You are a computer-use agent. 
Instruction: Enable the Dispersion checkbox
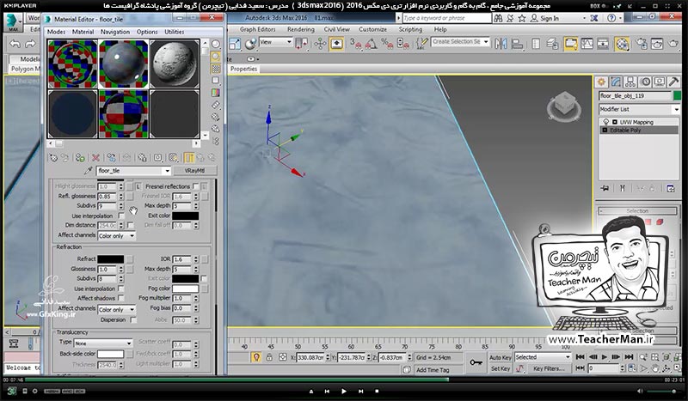click(133, 319)
